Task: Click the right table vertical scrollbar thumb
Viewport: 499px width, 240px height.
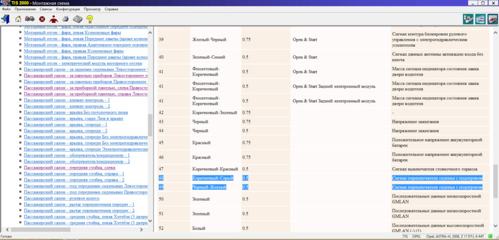Action: (495, 181)
